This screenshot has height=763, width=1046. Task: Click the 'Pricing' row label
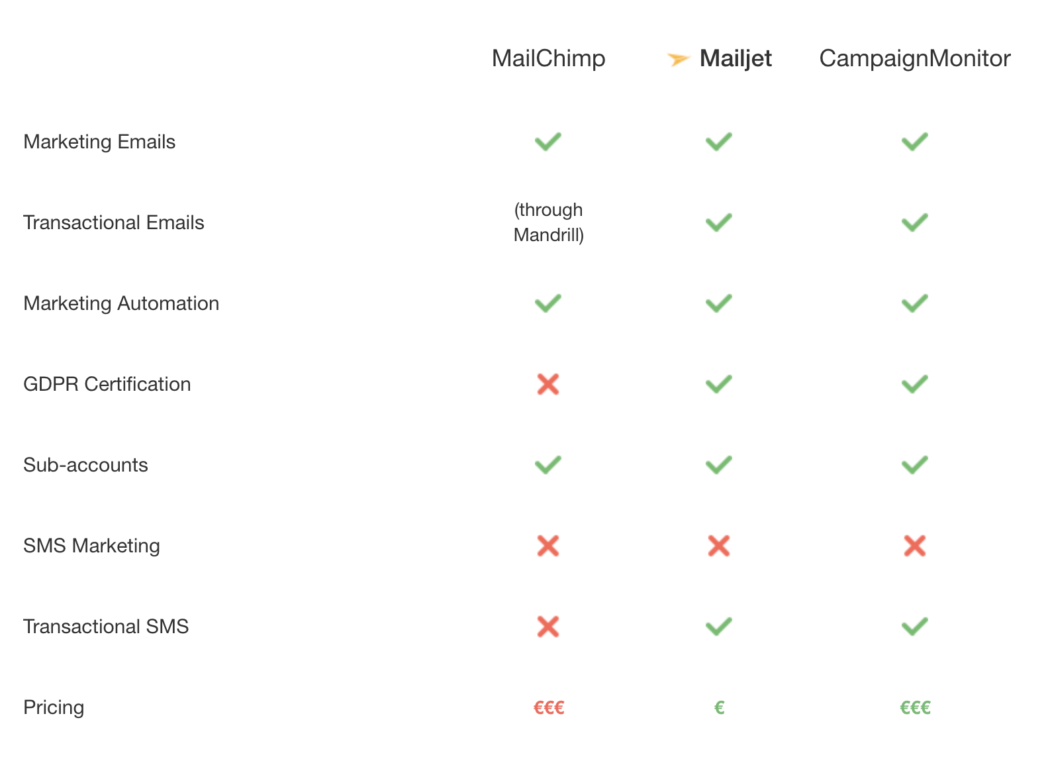[54, 707]
